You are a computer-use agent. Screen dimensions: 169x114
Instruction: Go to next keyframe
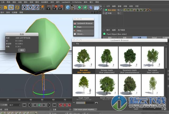pyautogui.click(x=48, y=105)
